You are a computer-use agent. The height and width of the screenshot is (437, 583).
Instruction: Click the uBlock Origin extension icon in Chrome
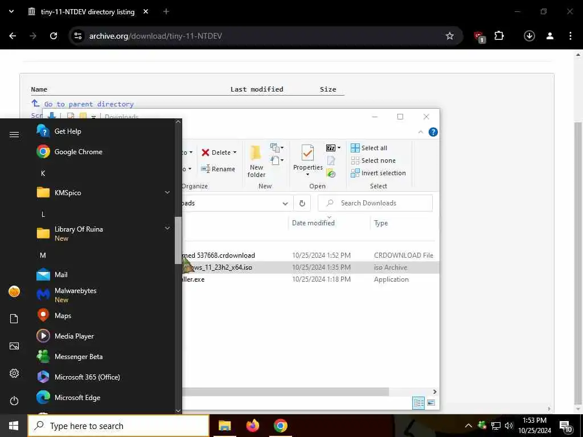pyautogui.click(x=479, y=36)
